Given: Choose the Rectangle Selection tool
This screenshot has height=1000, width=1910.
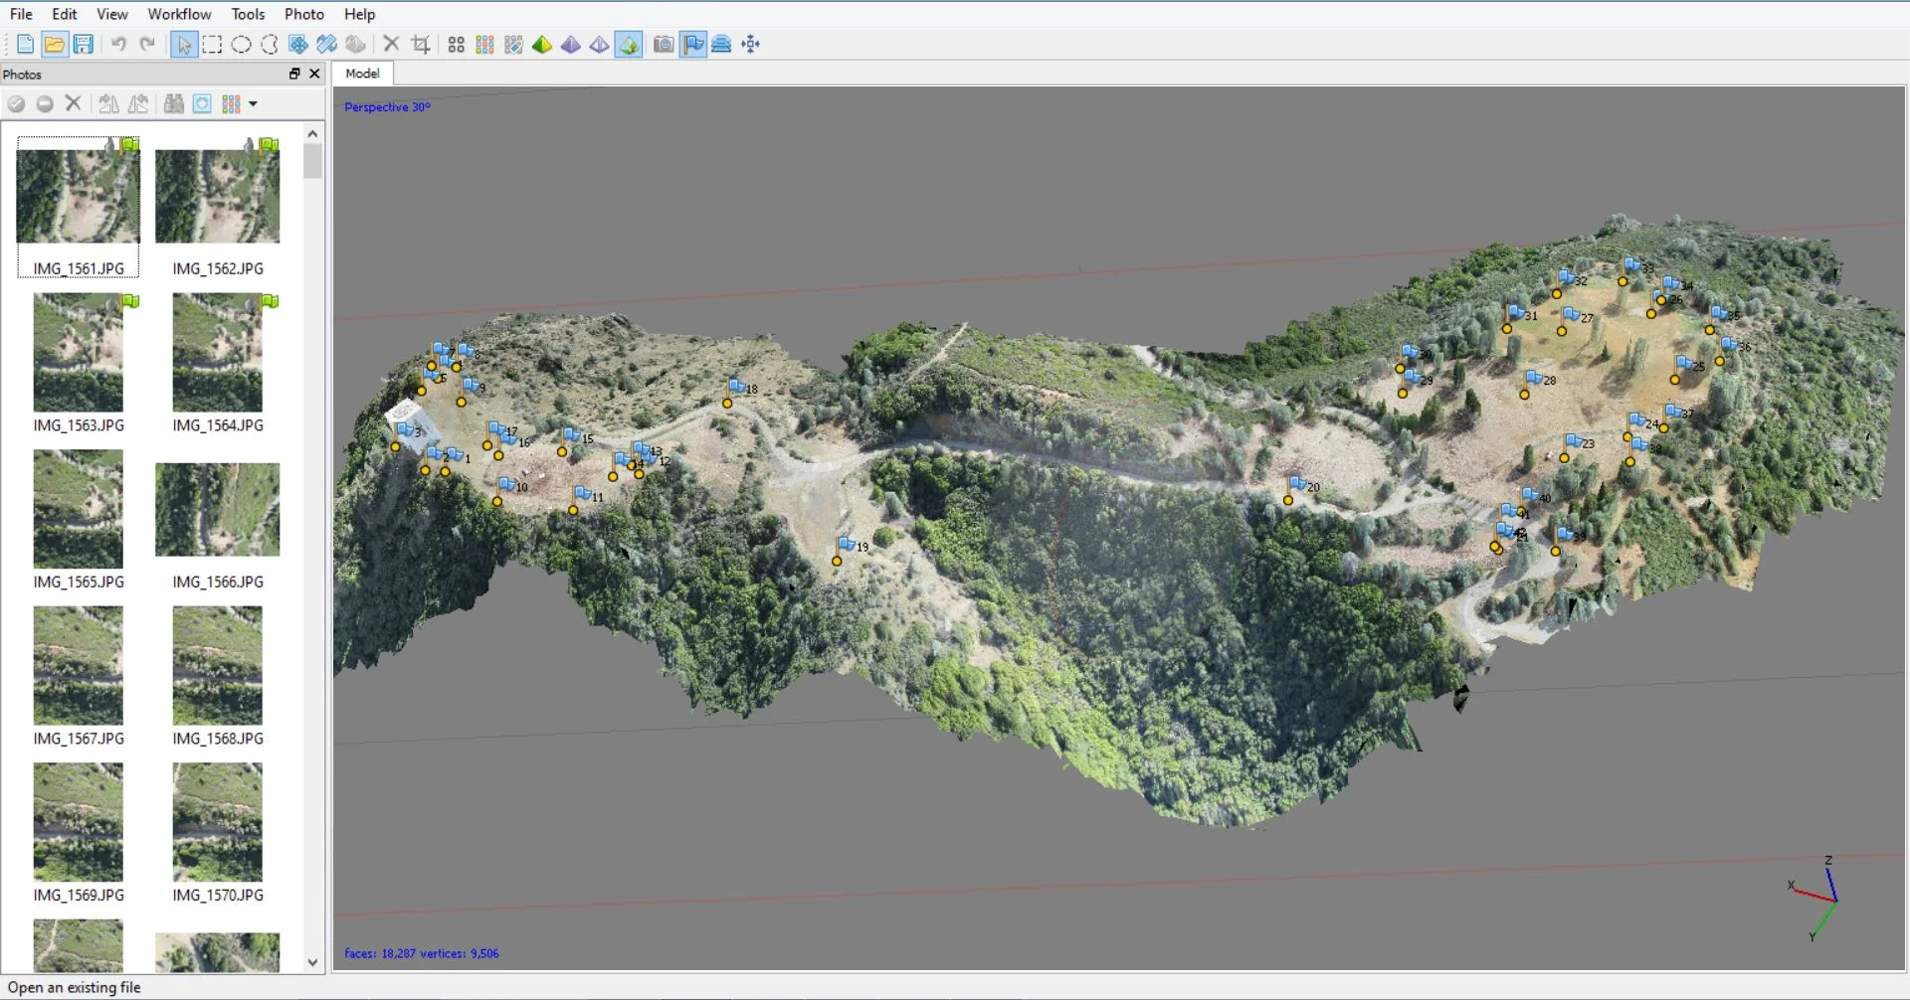Looking at the screenshot, I should tap(212, 45).
